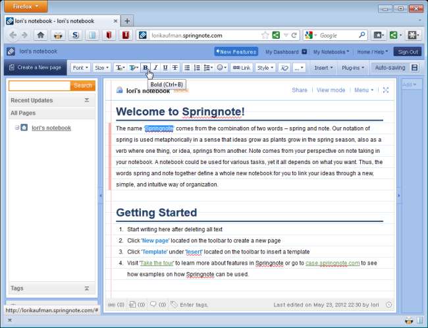This screenshot has height=328, width=428.
Task: Expand the Style dropdown
Action: pos(265,67)
